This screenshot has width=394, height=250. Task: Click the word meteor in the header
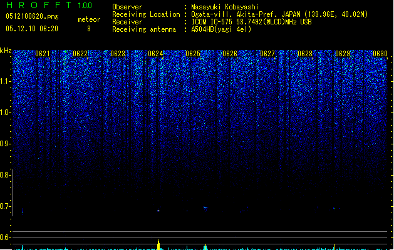[89, 19]
